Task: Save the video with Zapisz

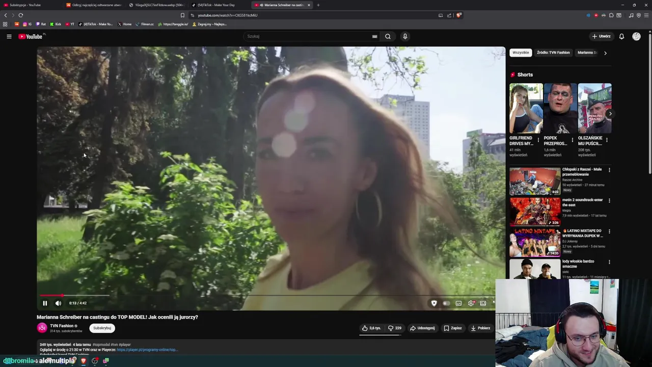Action: (x=453, y=328)
